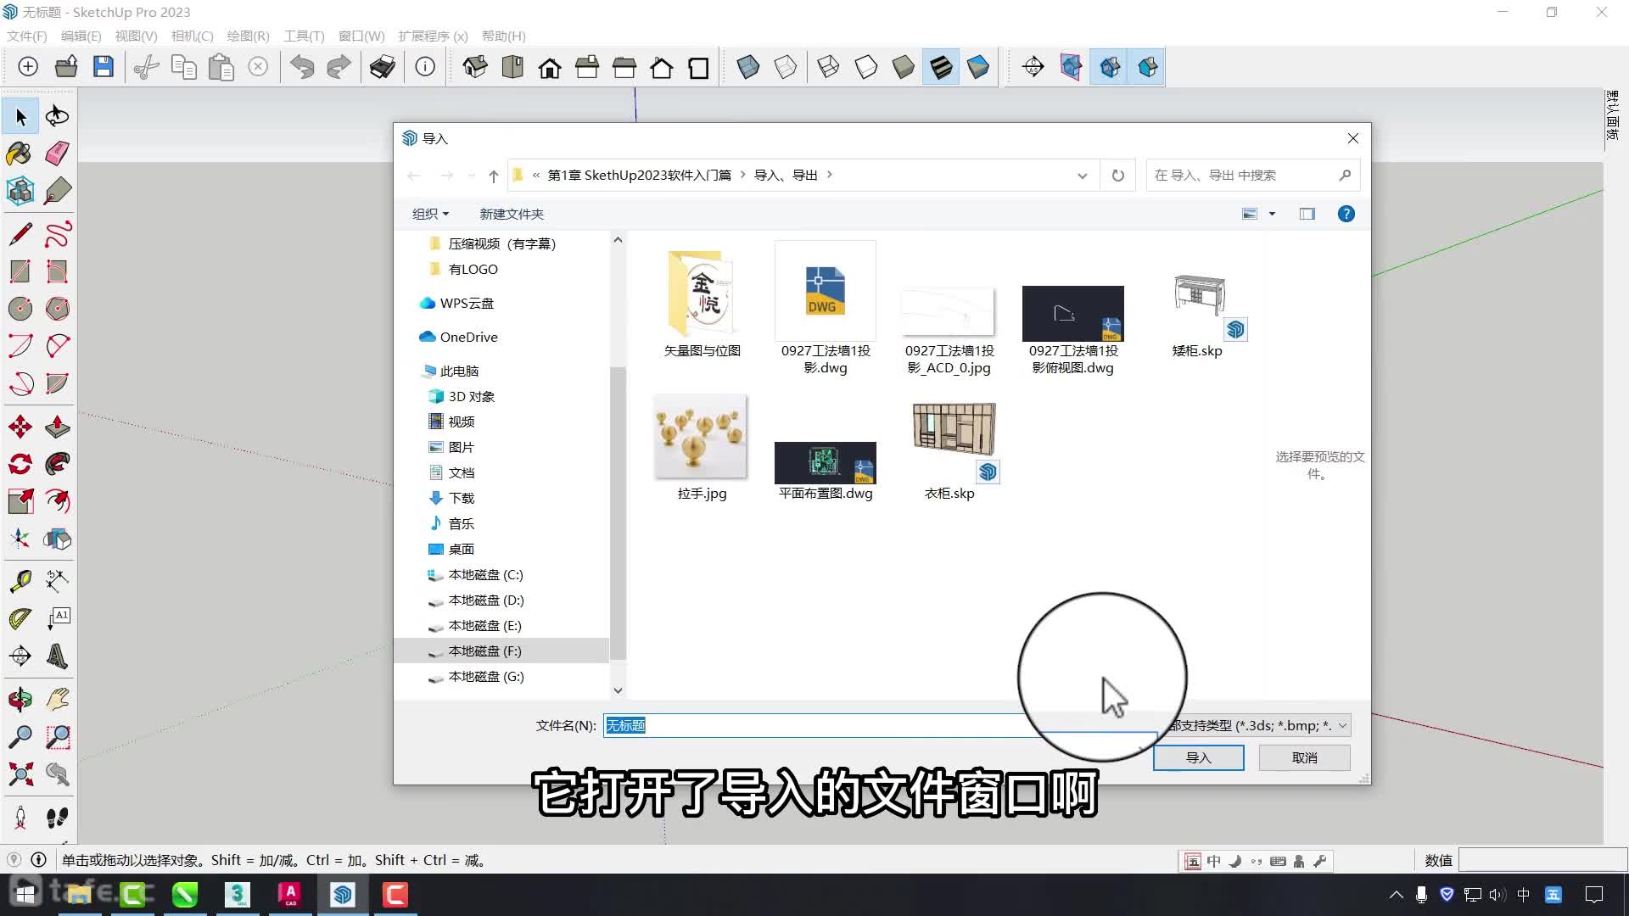1629x916 pixels.
Task: Select the Freehand drawing tool
Action: pyautogui.click(x=57, y=233)
